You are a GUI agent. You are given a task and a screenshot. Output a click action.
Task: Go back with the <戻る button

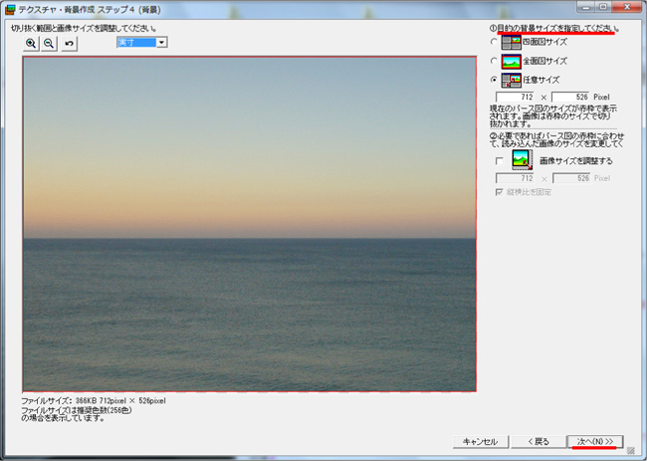[539, 441]
